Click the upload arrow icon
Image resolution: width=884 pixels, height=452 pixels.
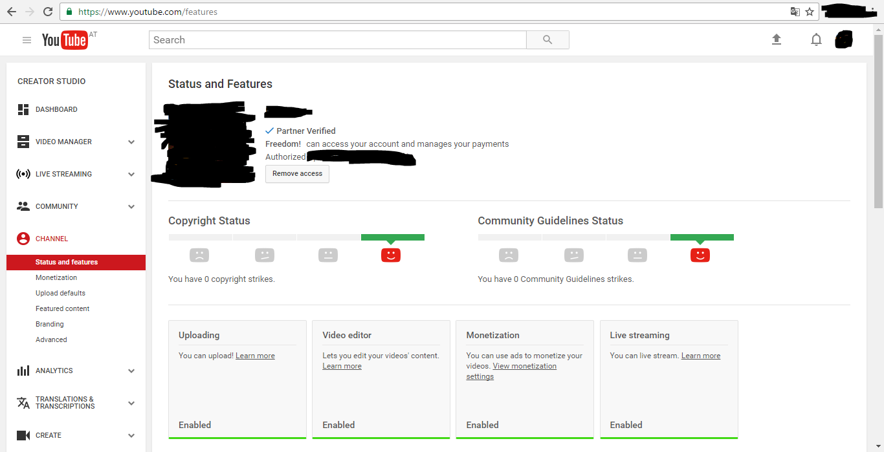[777, 40]
